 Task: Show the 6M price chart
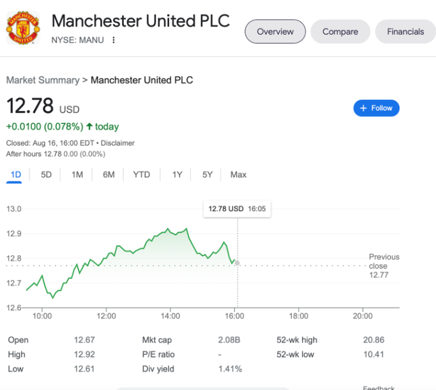pos(109,174)
